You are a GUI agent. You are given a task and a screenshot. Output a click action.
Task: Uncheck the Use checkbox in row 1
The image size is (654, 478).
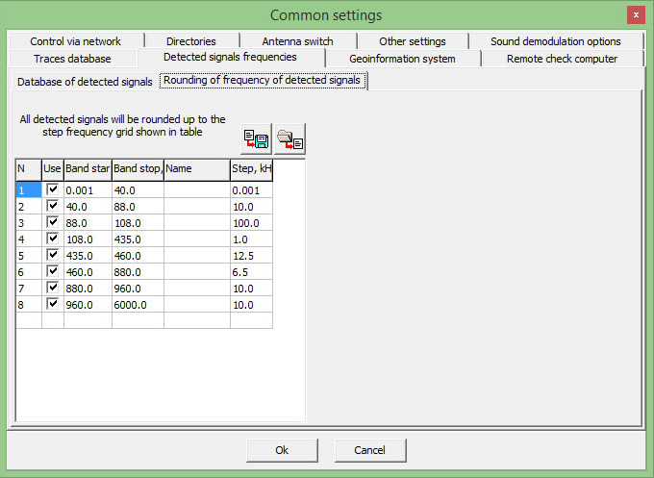[53, 189]
